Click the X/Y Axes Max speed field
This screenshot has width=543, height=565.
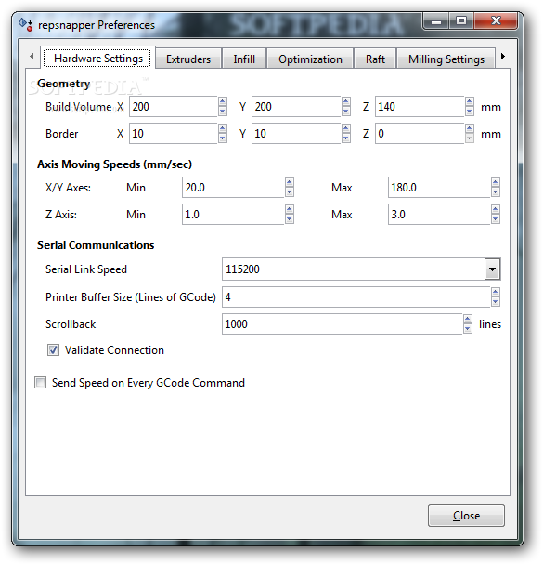pyautogui.click(x=439, y=187)
